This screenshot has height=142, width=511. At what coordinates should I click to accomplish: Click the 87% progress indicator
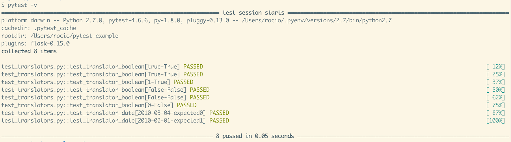496,112
